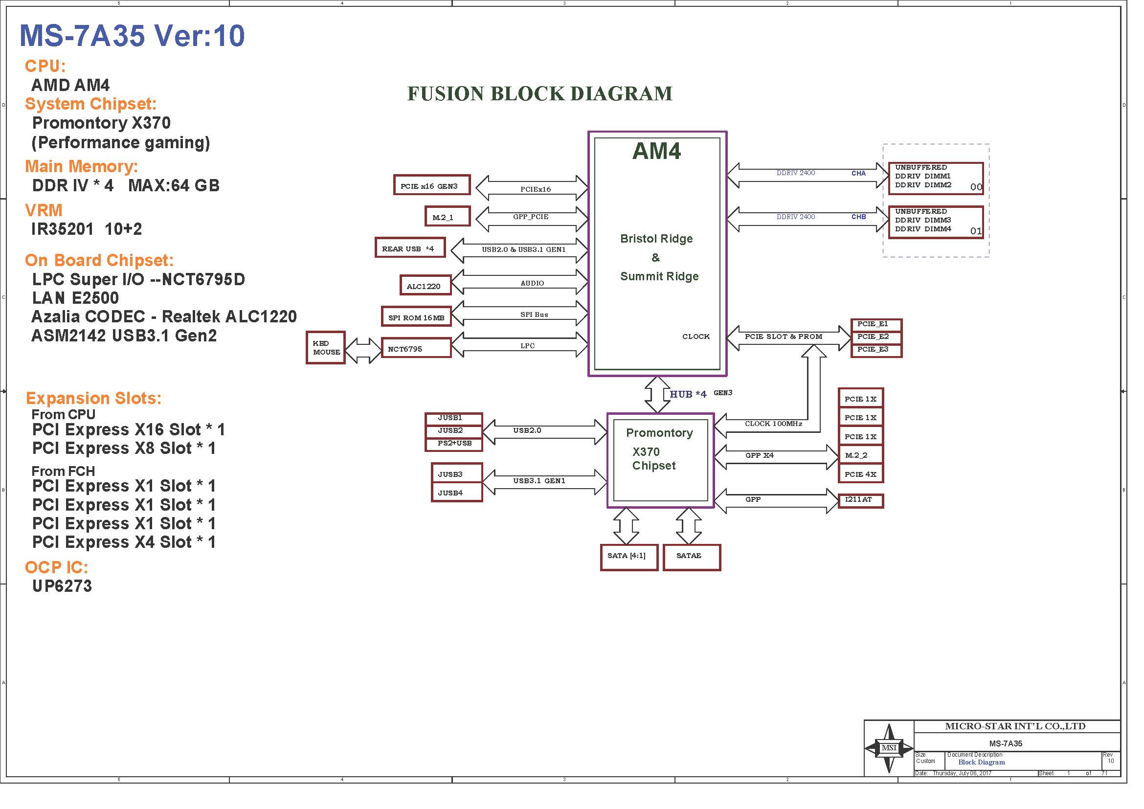1144x809 pixels.
Task: Select the "SPI ROM 16MB" block
Action: click(416, 316)
